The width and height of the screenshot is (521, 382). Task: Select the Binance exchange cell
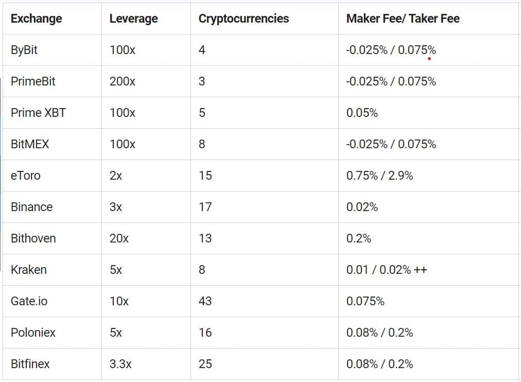pos(31,207)
